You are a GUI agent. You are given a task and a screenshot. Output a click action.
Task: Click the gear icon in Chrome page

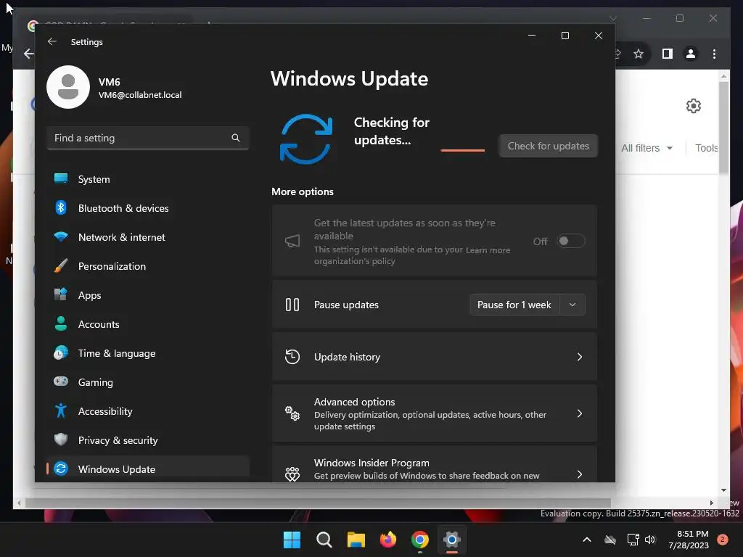(x=693, y=106)
